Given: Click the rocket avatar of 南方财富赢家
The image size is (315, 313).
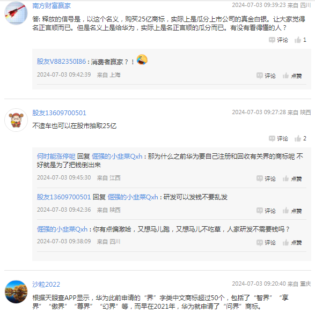Looking at the screenshot, I should pos(16,13).
